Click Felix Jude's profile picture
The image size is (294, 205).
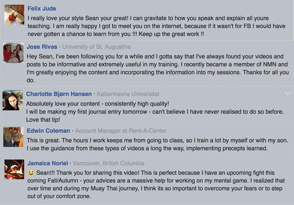tap(14, 15)
